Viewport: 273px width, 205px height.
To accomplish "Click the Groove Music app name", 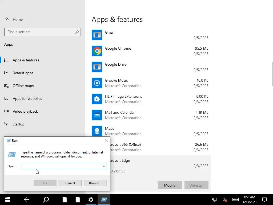I will click(x=116, y=81).
